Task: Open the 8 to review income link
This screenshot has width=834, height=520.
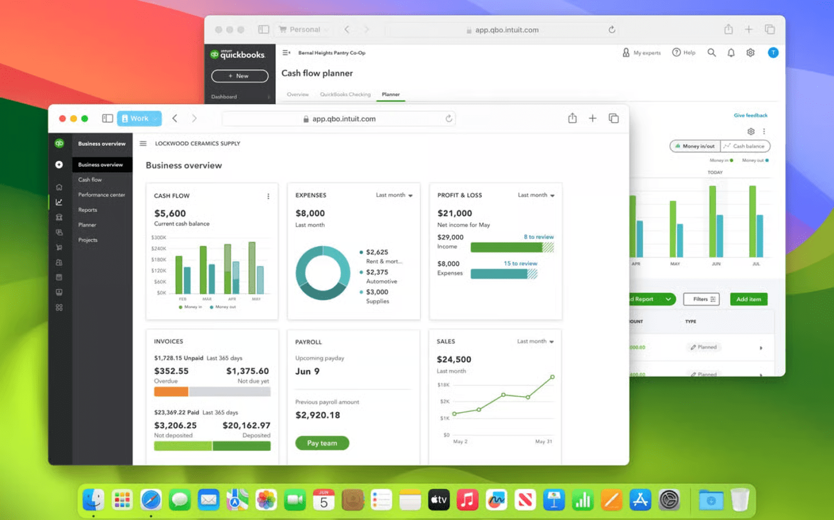Action: (538, 237)
